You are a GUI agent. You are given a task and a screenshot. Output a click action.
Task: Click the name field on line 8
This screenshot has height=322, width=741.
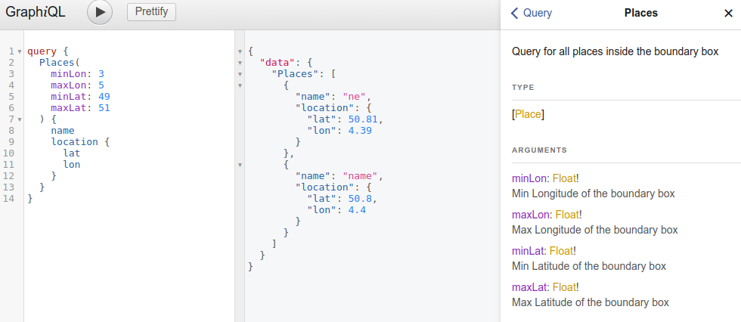(63, 130)
